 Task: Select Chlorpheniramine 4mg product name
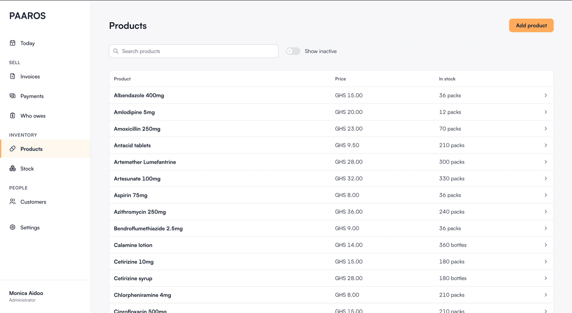143,295
